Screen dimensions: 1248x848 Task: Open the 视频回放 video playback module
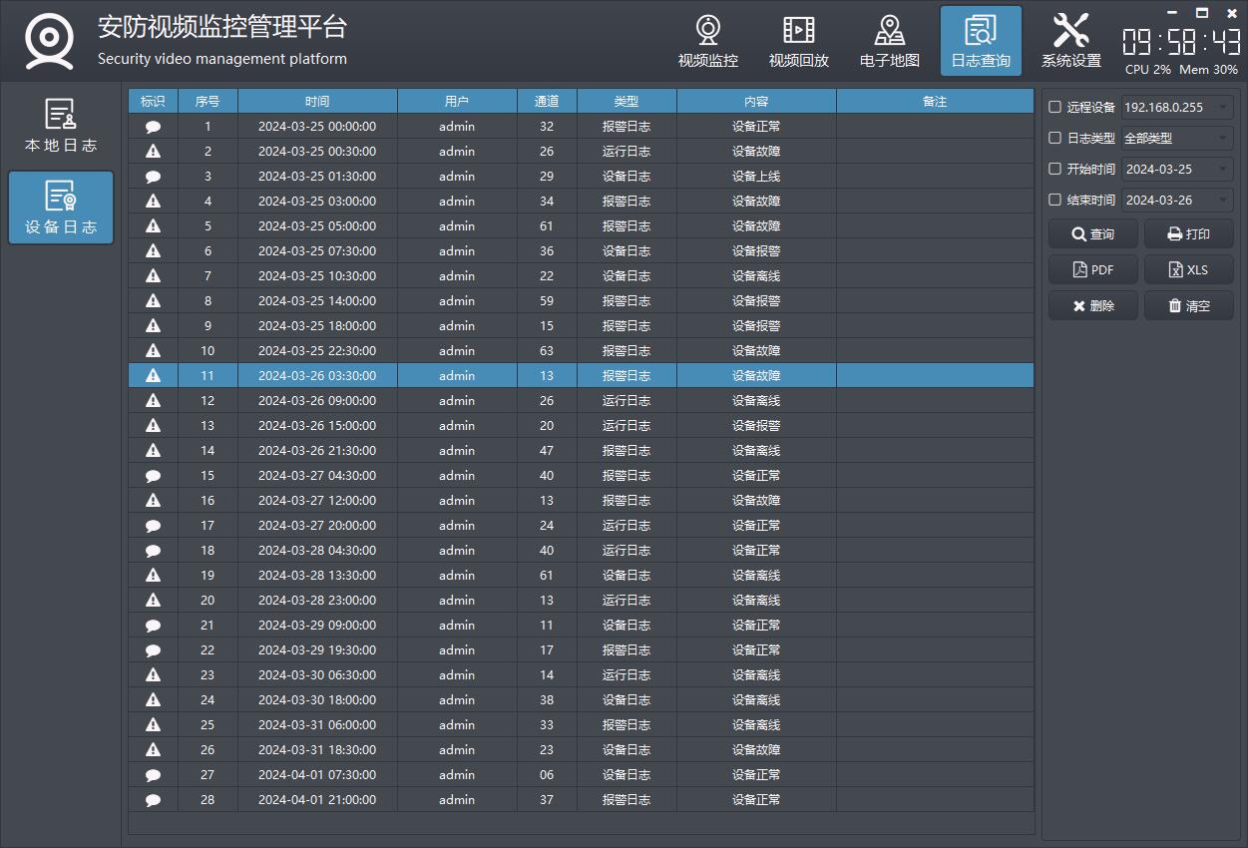[x=798, y=42]
